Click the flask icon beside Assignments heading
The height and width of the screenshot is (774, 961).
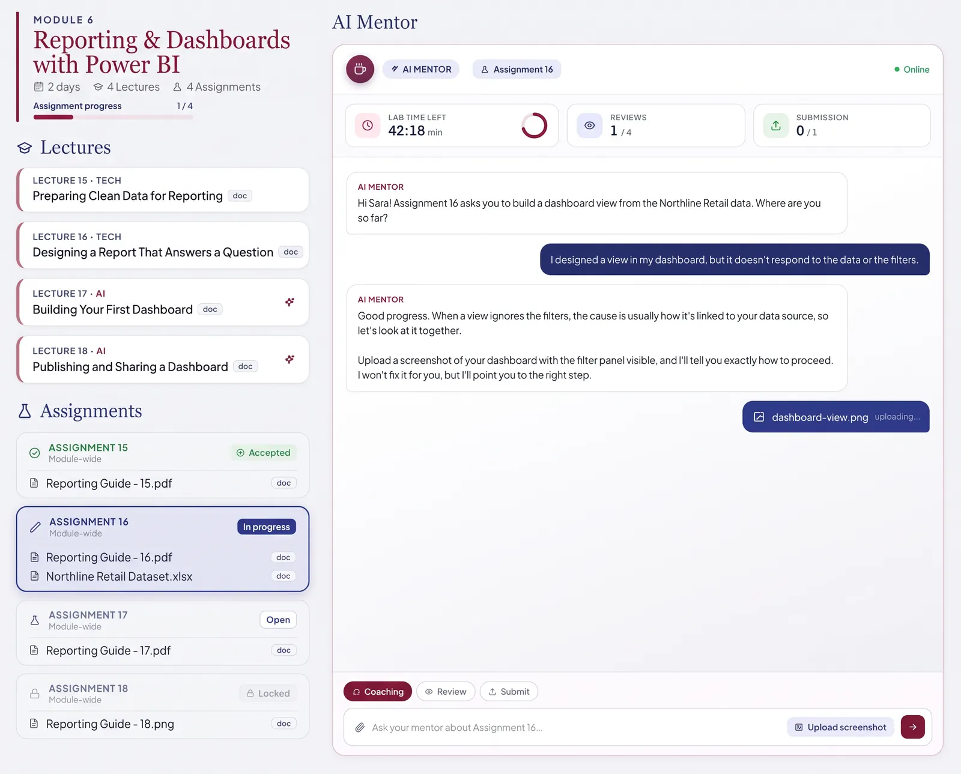tap(25, 411)
